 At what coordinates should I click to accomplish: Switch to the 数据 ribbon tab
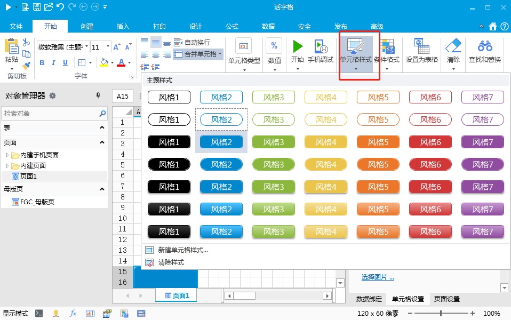(x=268, y=26)
